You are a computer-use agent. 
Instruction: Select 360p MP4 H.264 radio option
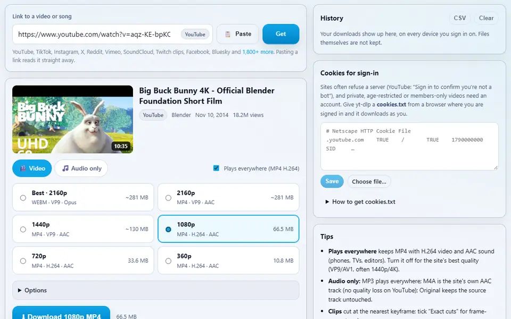pyautogui.click(x=168, y=261)
